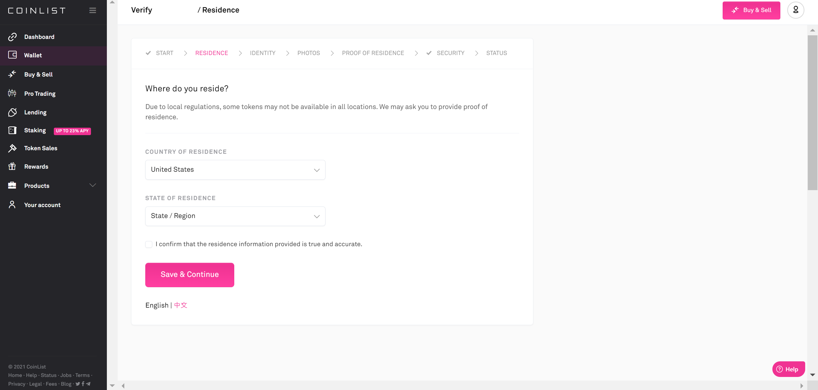Click the Rewards gift icon

pyautogui.click(x=12, y=166)
